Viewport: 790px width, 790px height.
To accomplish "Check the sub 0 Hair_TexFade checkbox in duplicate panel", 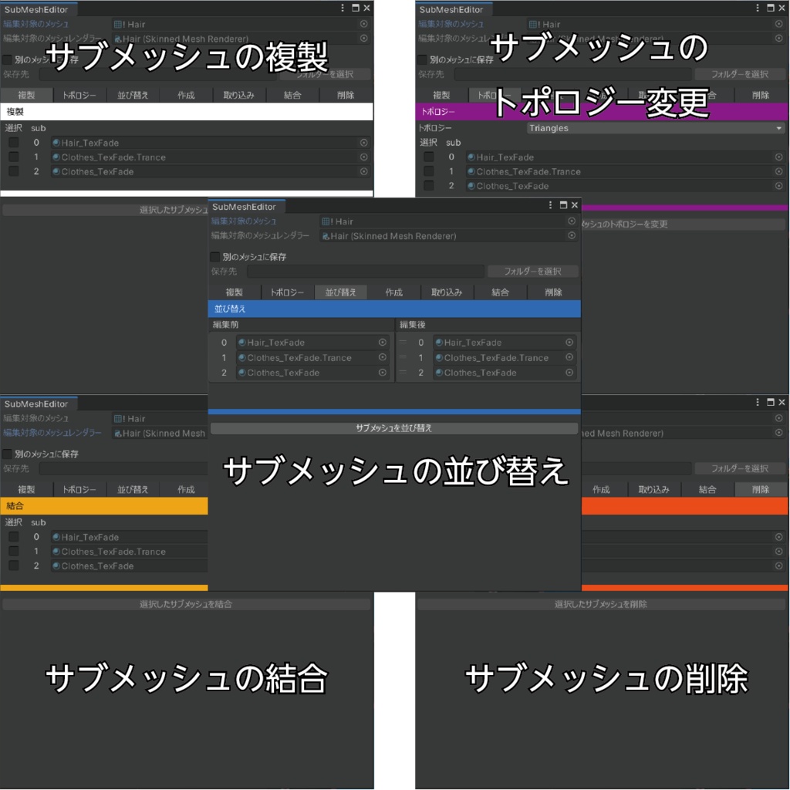I will click(13, 142).
